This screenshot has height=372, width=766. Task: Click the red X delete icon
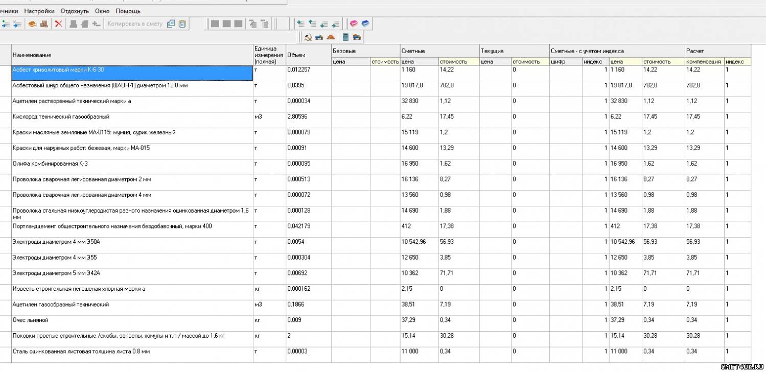(59, 24)
